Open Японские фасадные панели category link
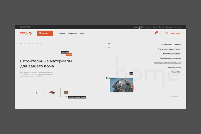This screenshot has width=201, height=134. (x=169, y=49)
